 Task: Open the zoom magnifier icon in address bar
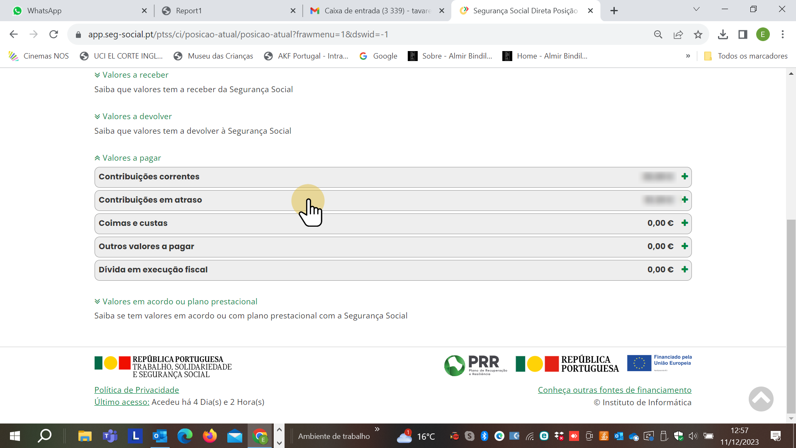tap(658, 34)
